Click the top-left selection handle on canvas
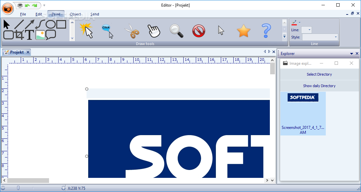The image size is (361, 192). [x=87, y=89]
